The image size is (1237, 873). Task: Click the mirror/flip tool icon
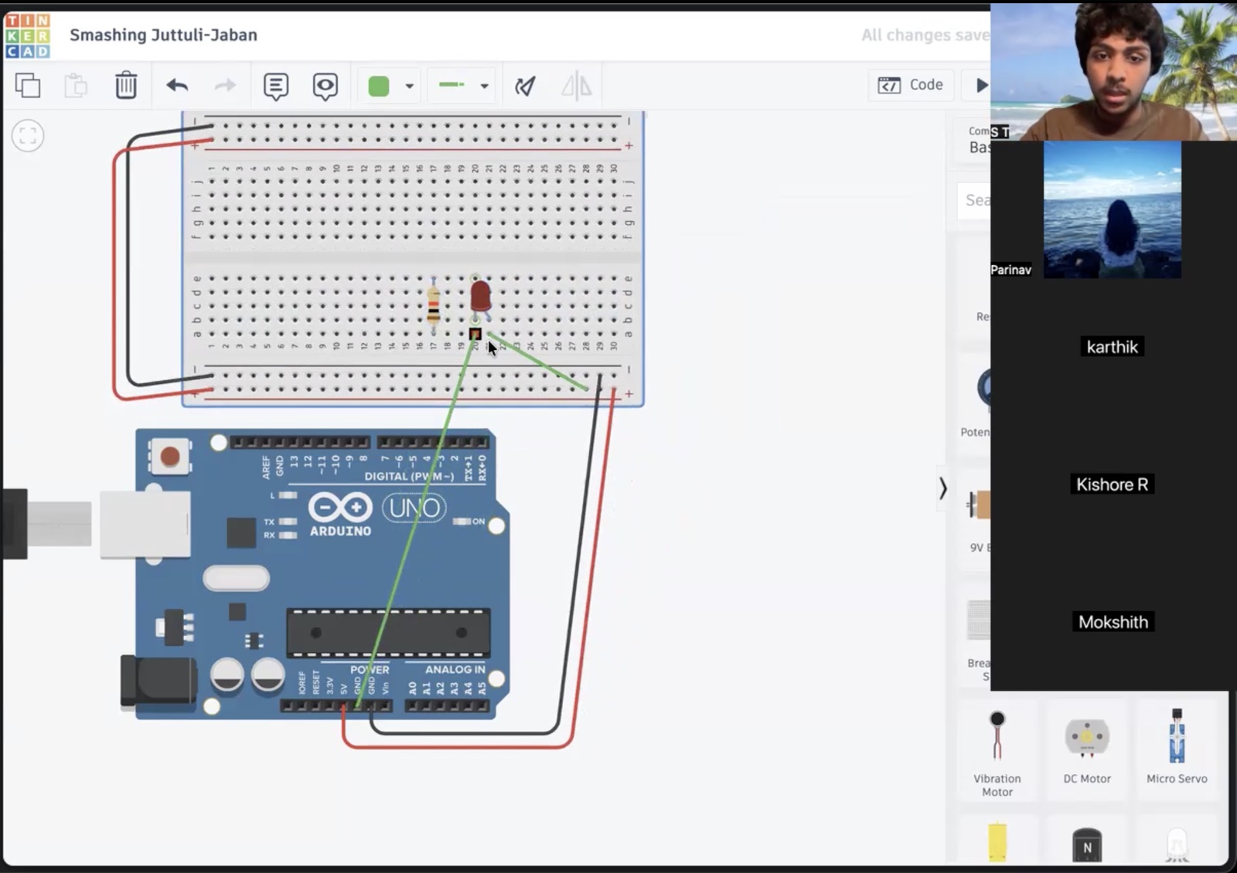(576, 86)
